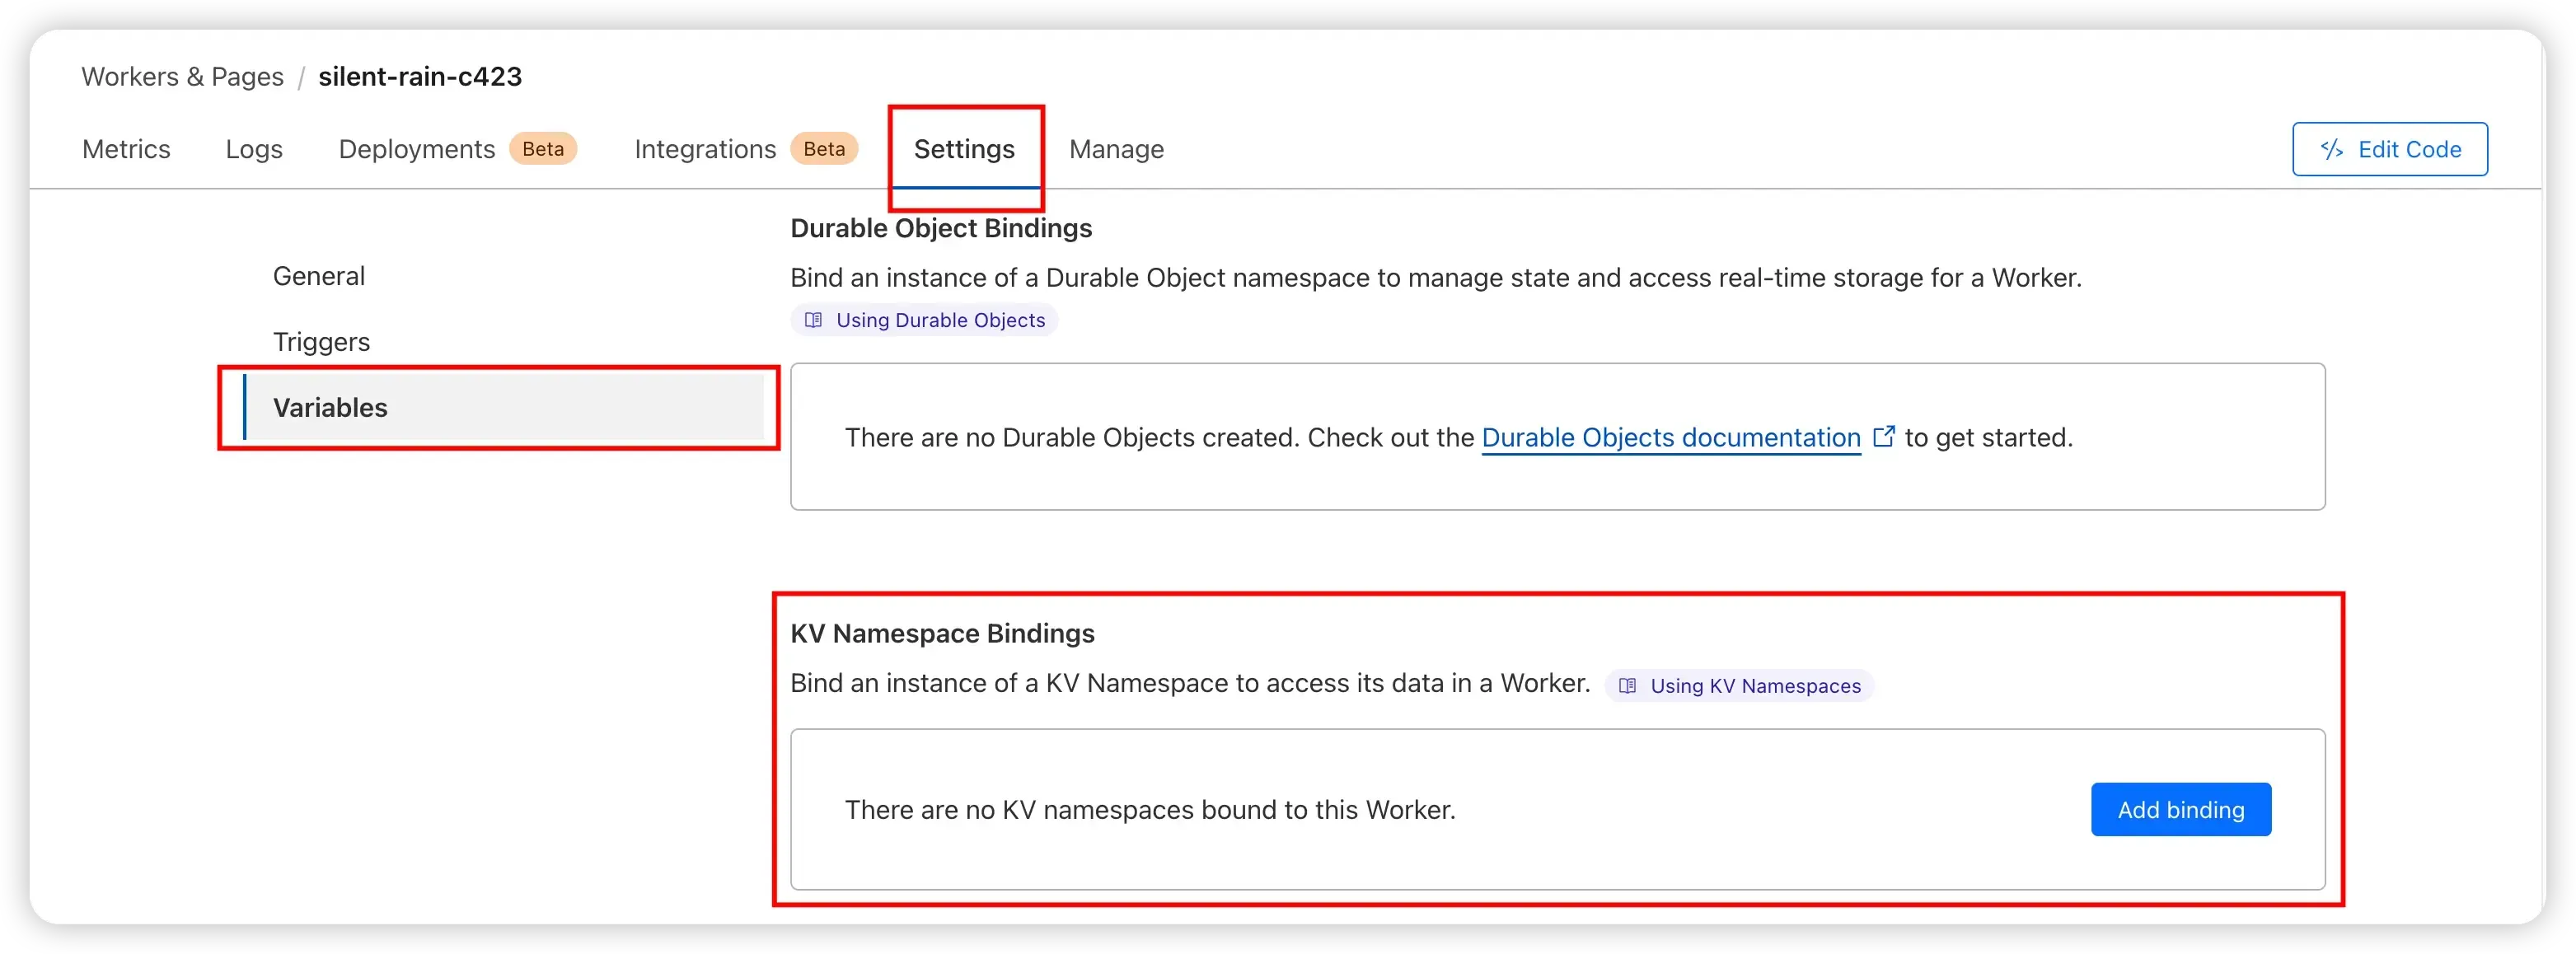
Task: Click the Add binding button
Action: coord(2181,810)
